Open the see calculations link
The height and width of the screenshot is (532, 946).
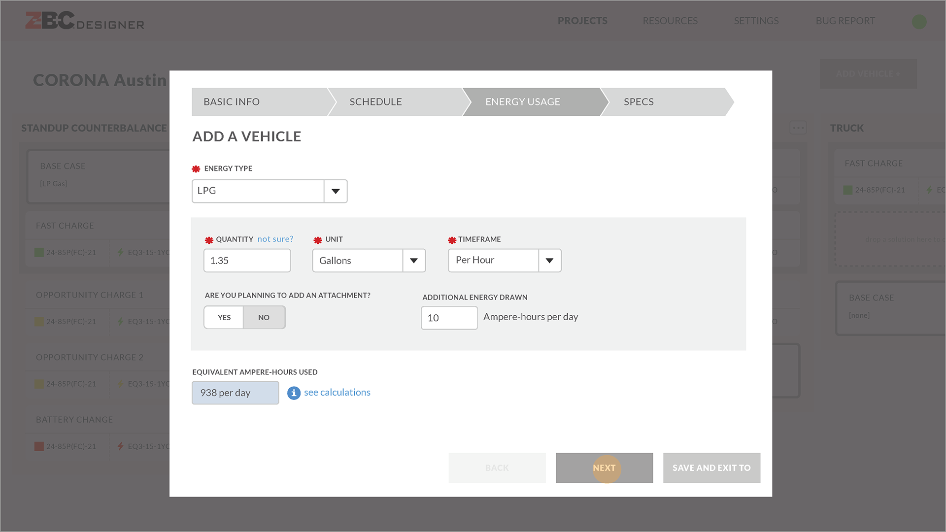point(337,393)
